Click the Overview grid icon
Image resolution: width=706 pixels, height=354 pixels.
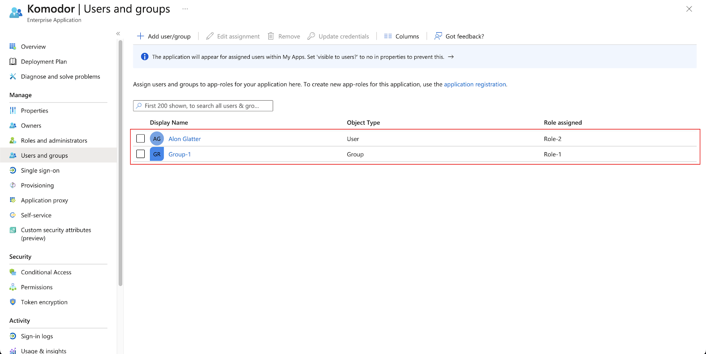tap(13, 46)
